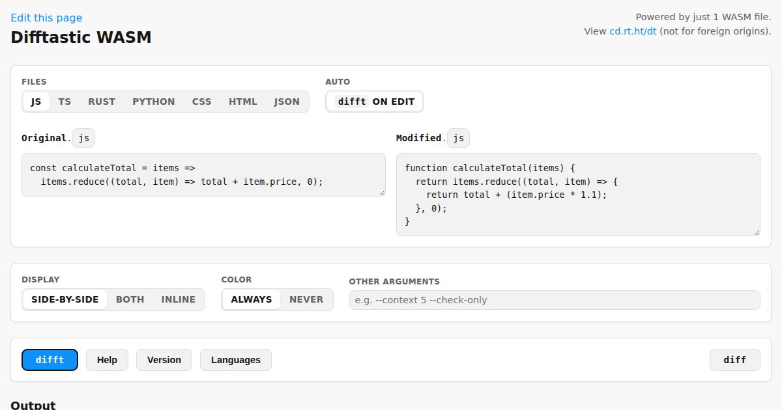
Task: Switch to the RUST sample files
Action: (x=102, y=102)
